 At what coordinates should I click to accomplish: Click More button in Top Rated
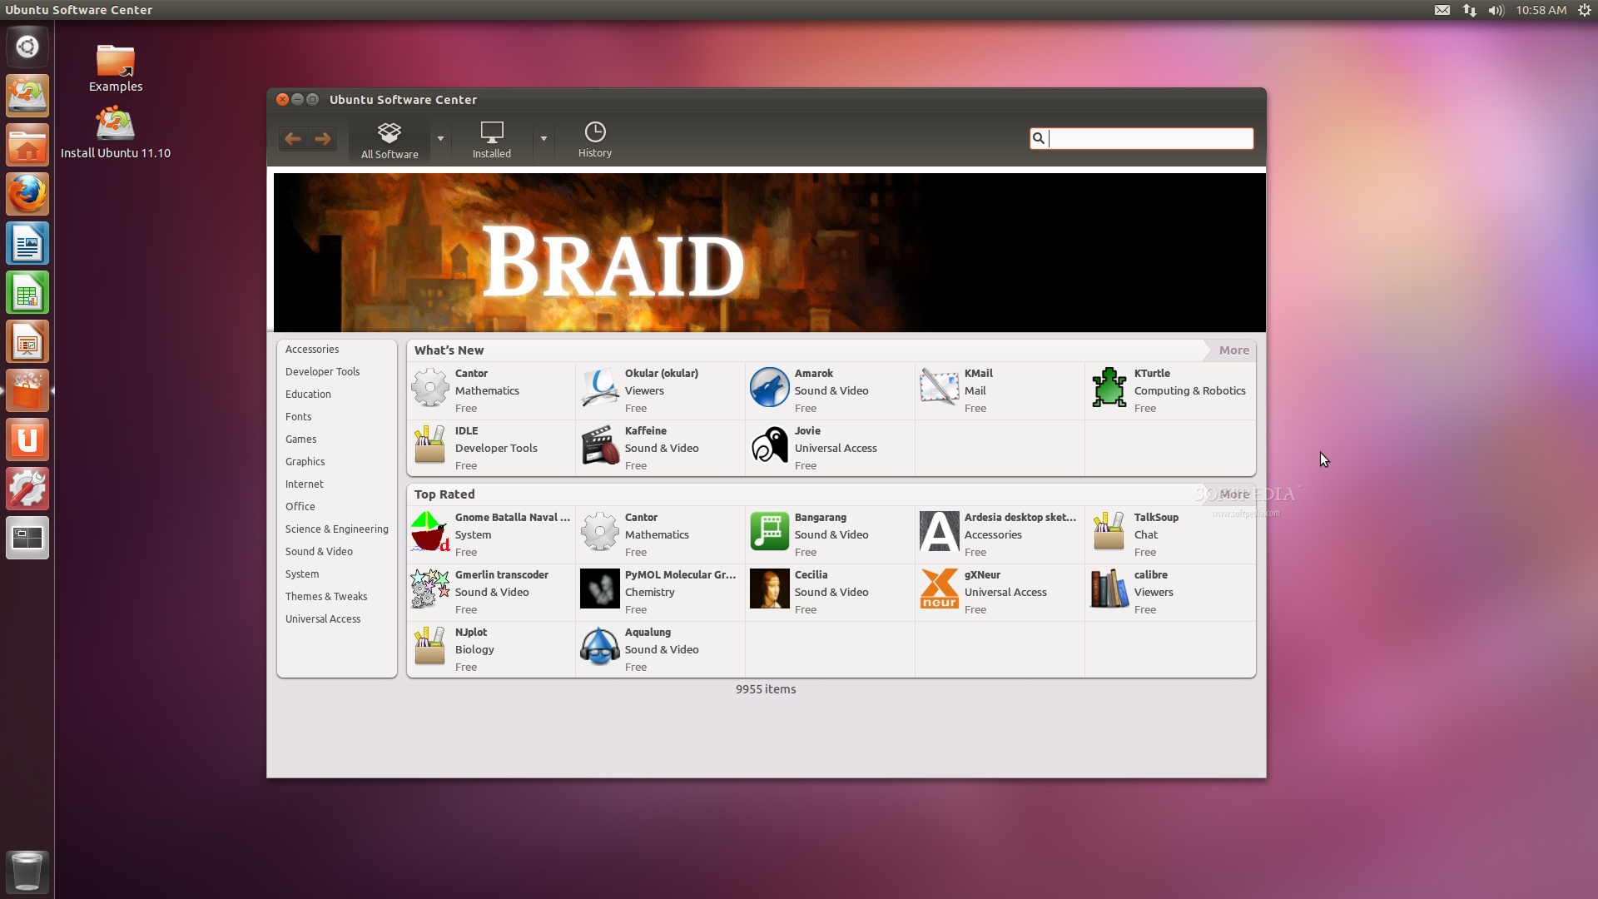(1233, 494)
